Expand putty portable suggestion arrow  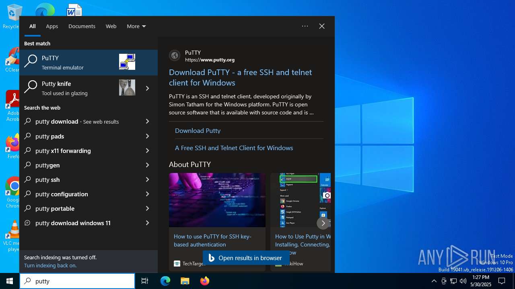[147, 208]
